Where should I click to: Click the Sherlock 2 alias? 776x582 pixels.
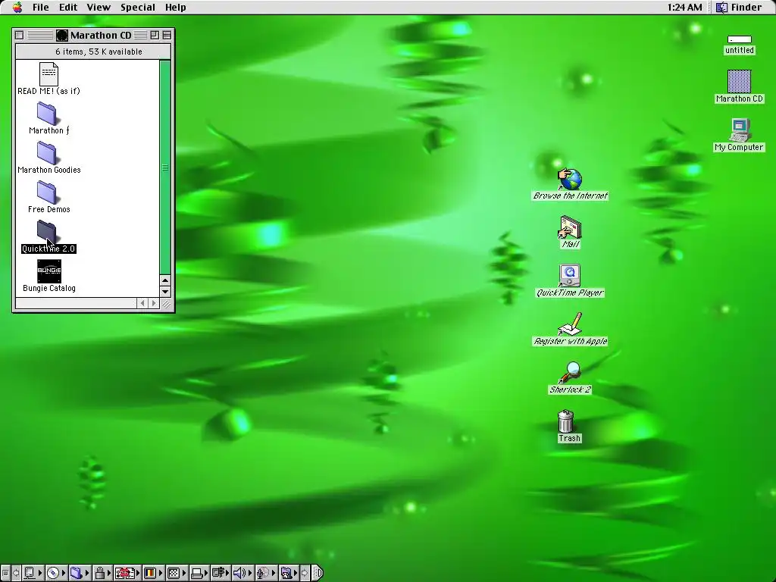click(570, 373)
